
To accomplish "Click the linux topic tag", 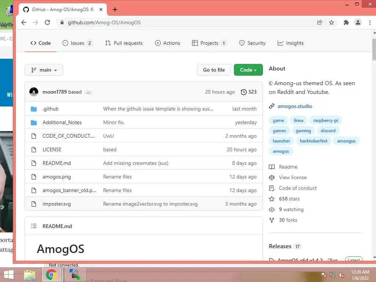I will (299, 120).
